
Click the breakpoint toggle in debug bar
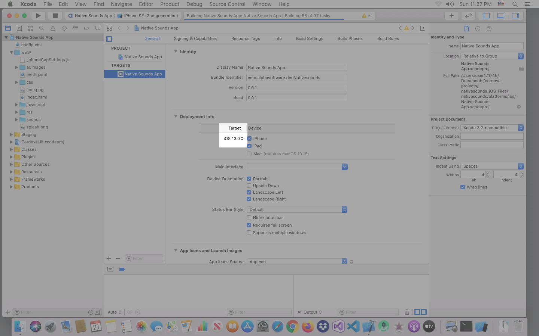(122, 269)
